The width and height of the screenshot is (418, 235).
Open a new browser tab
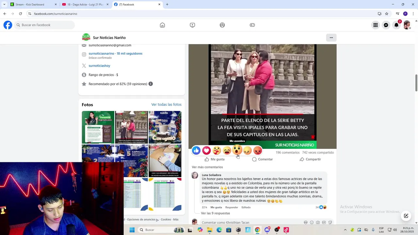pyautogui.click(x=167, y=5)
